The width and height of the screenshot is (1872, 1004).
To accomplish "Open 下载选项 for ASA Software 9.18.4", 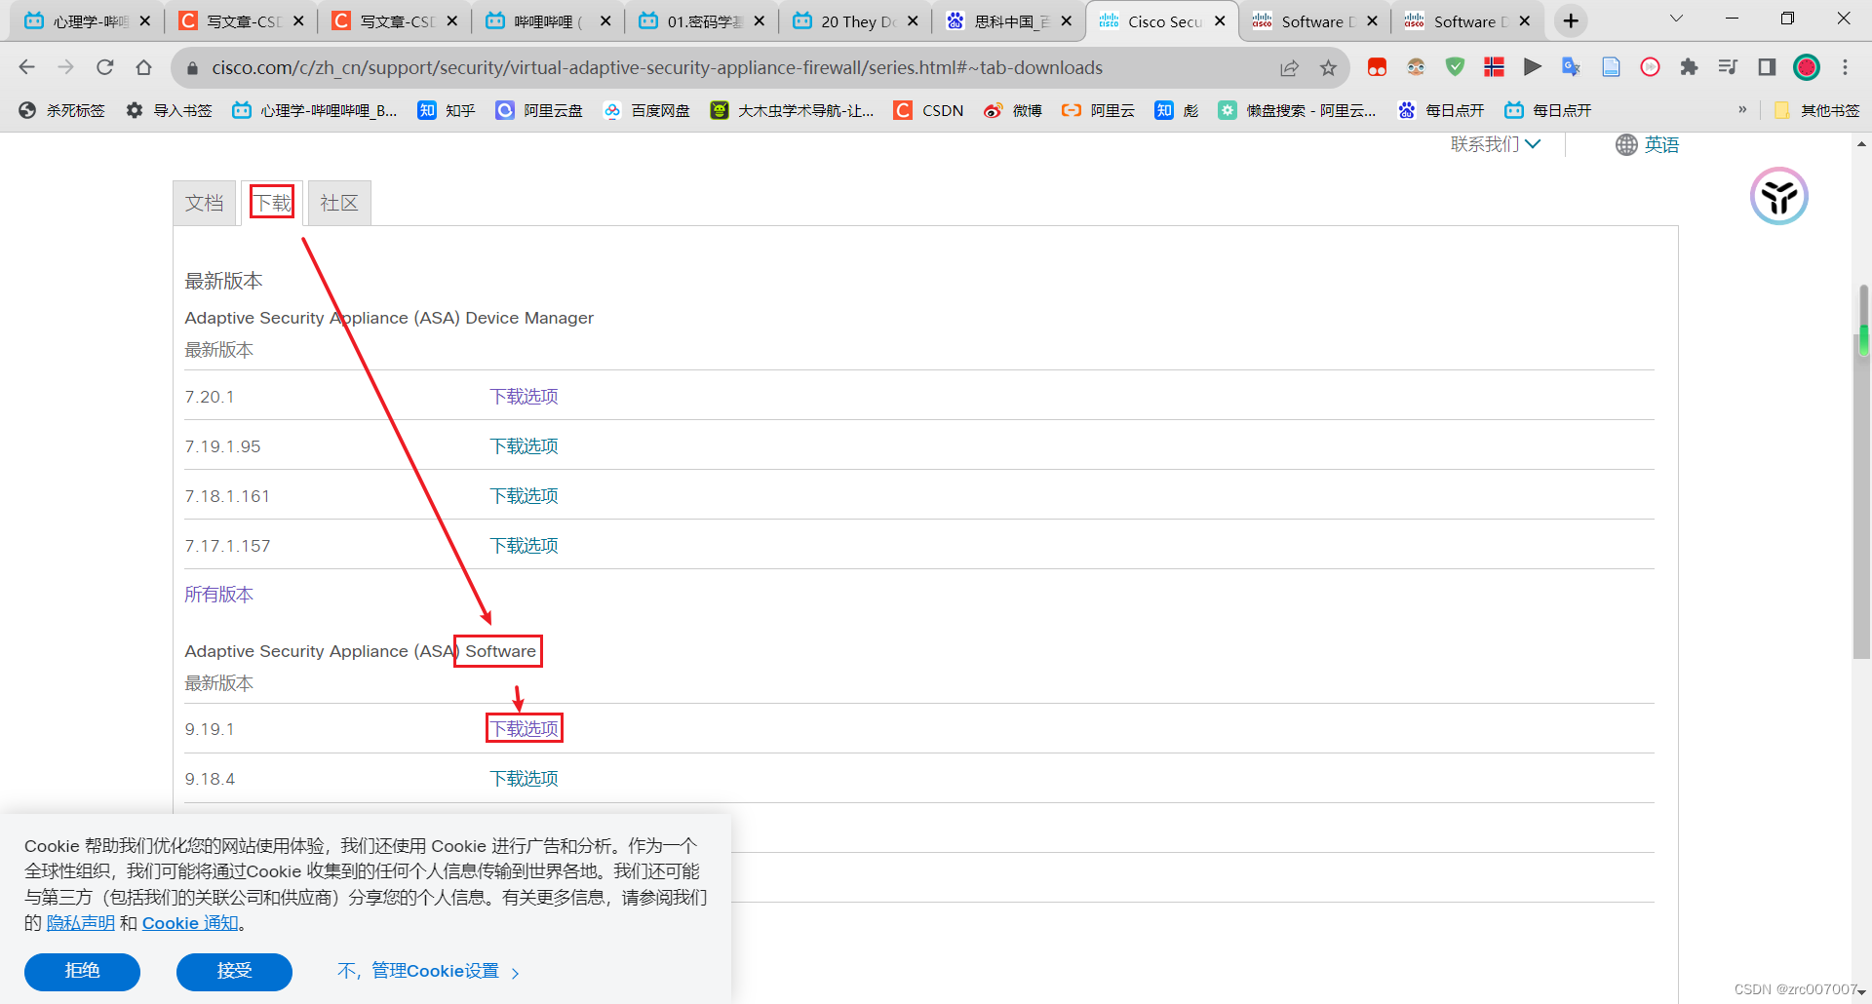I will click(x=525, y=779).
